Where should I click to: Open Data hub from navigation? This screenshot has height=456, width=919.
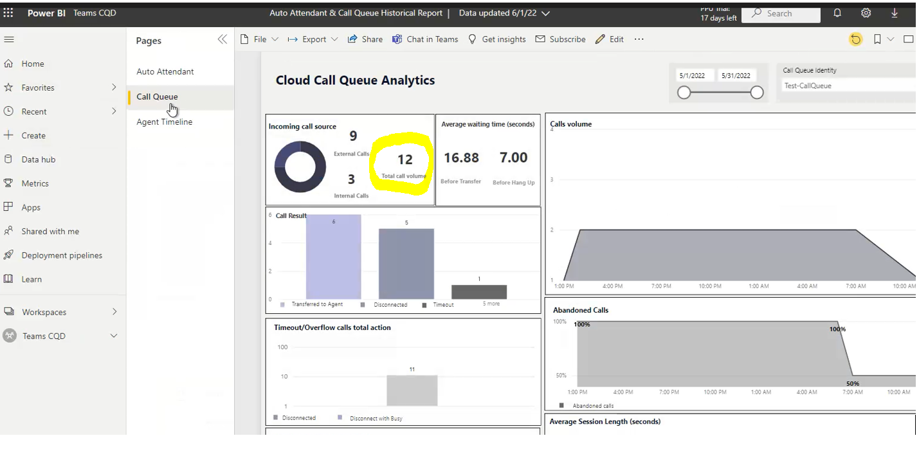click(39, 160)
